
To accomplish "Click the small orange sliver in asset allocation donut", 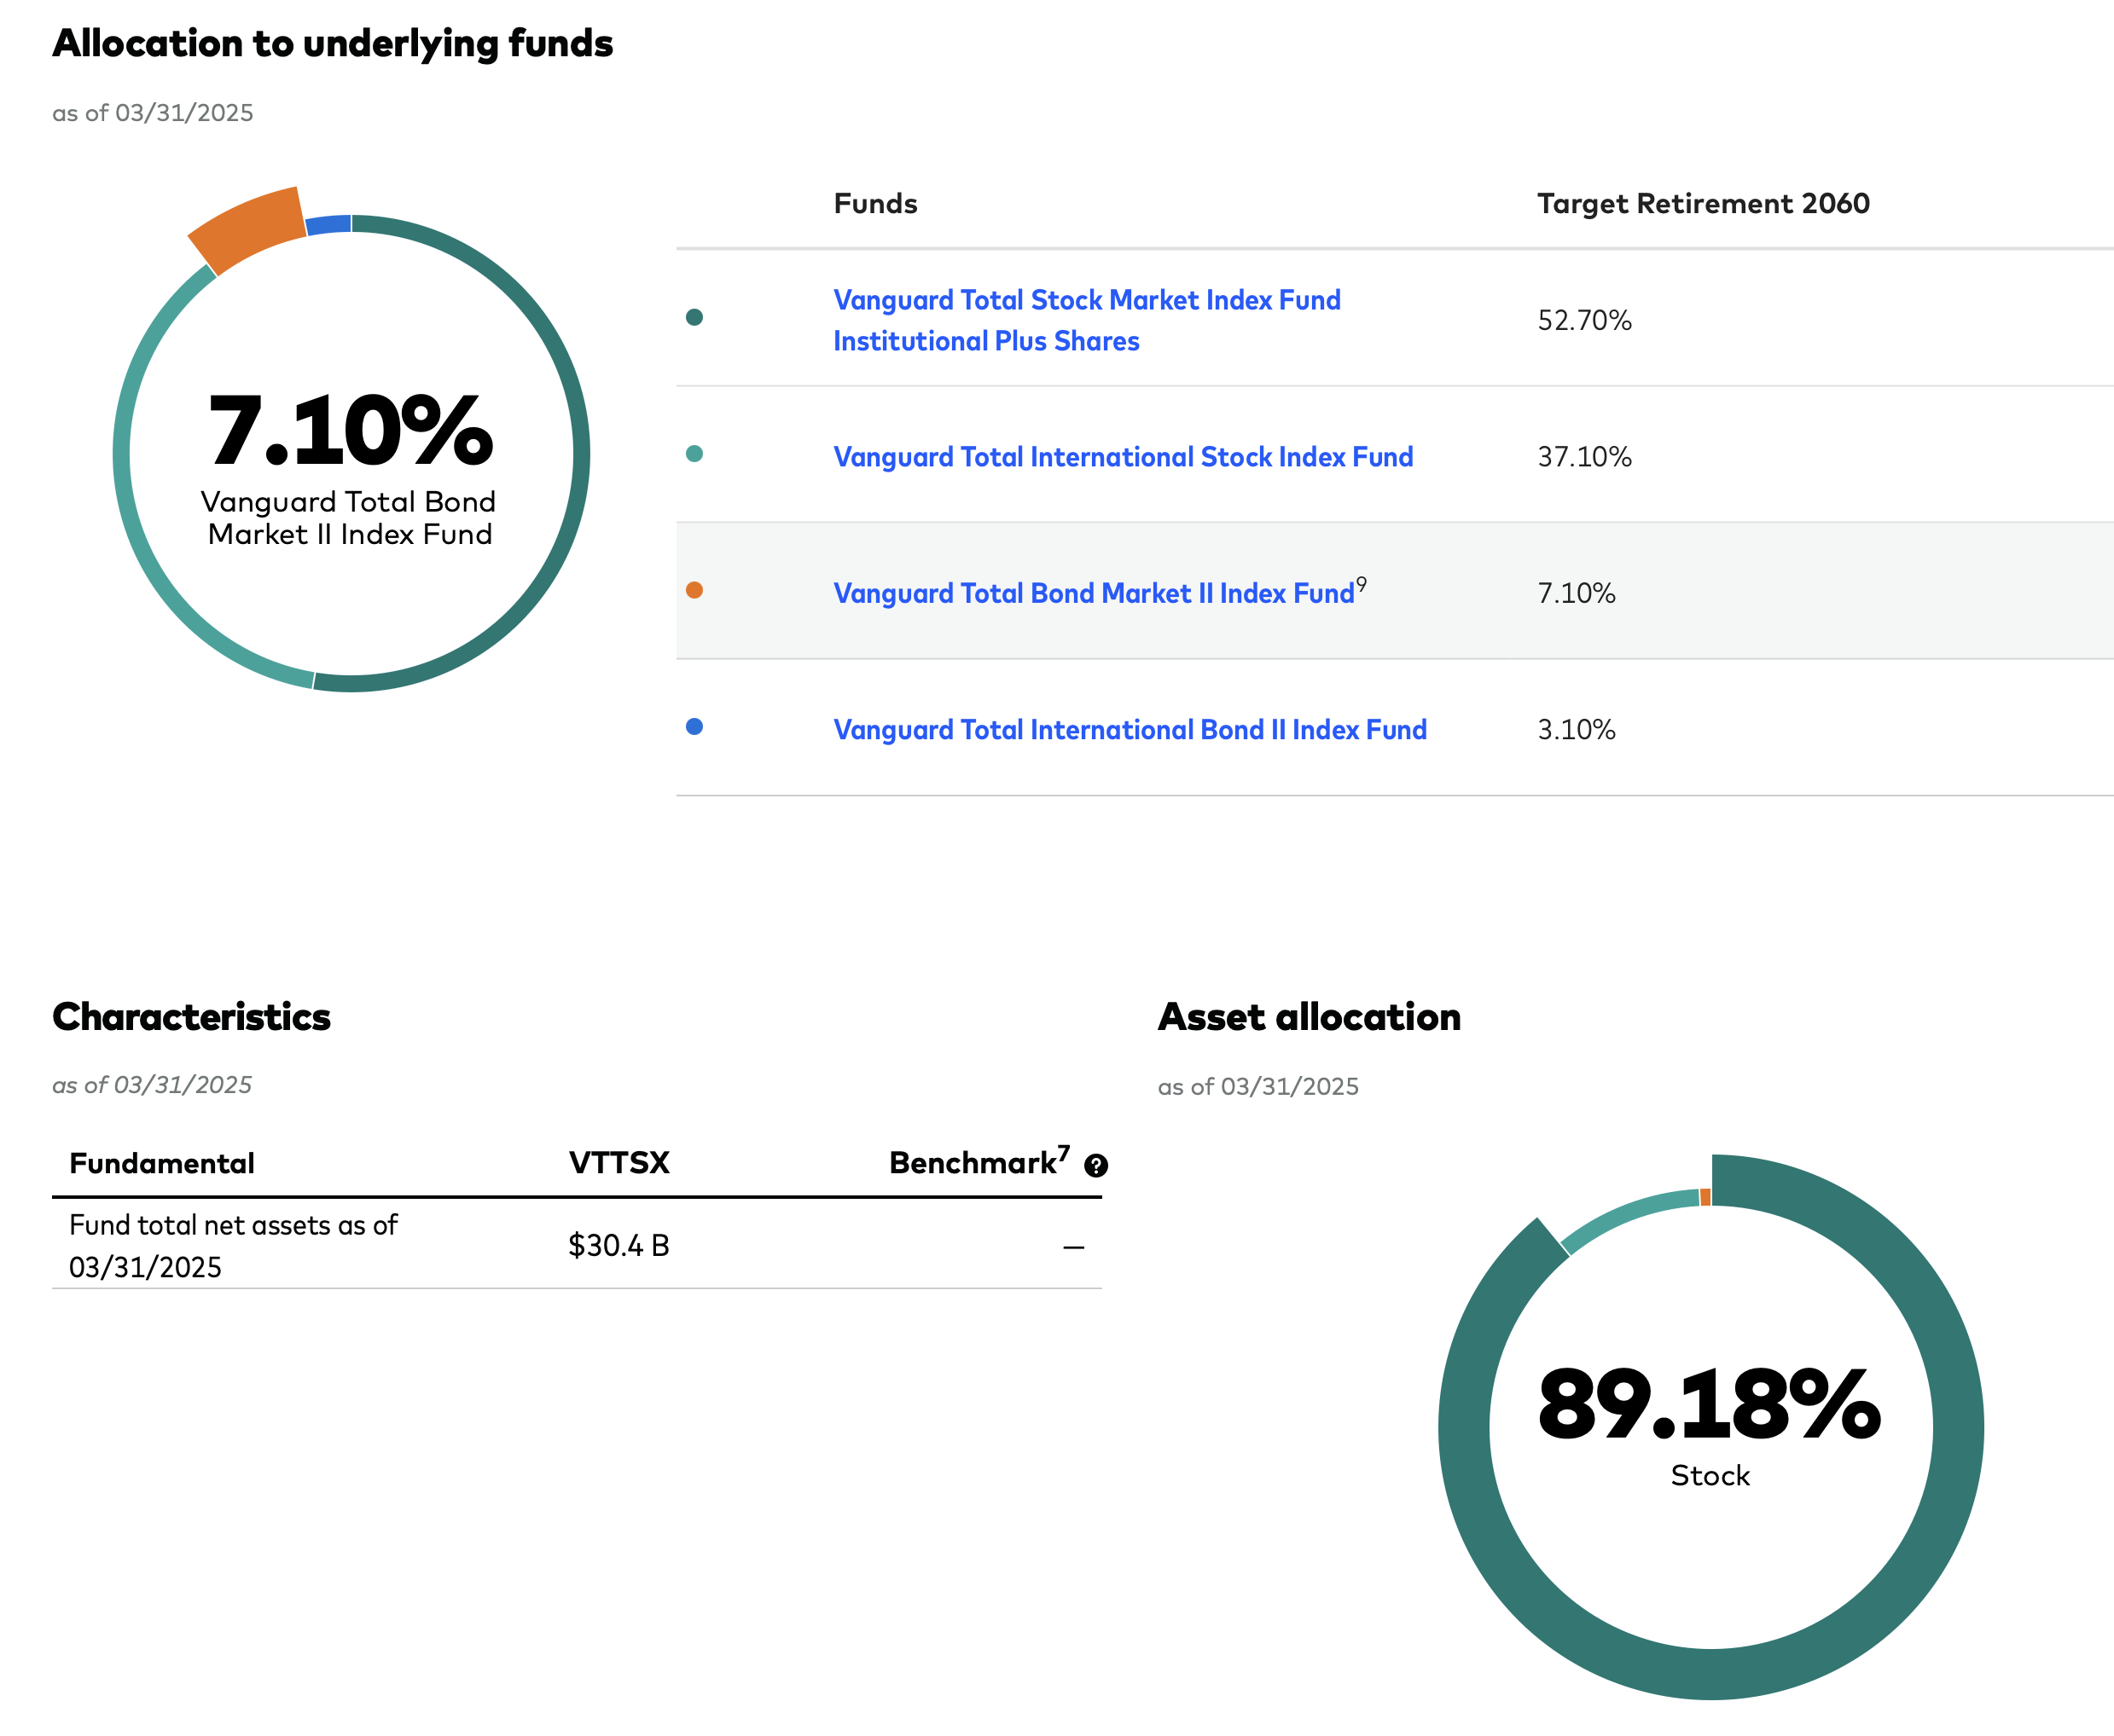I will [x=1706, y=1197].
